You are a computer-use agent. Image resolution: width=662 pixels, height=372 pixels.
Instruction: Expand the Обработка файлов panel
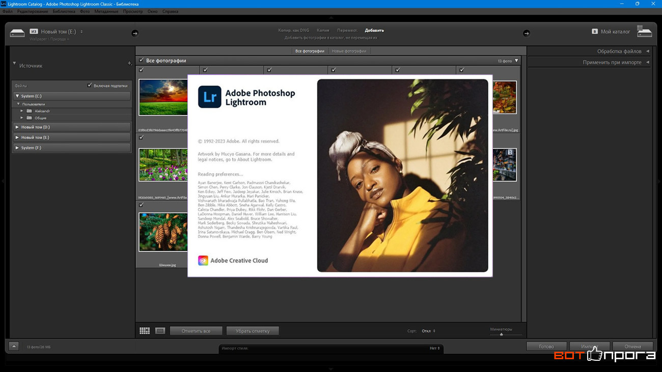[647, 51]
